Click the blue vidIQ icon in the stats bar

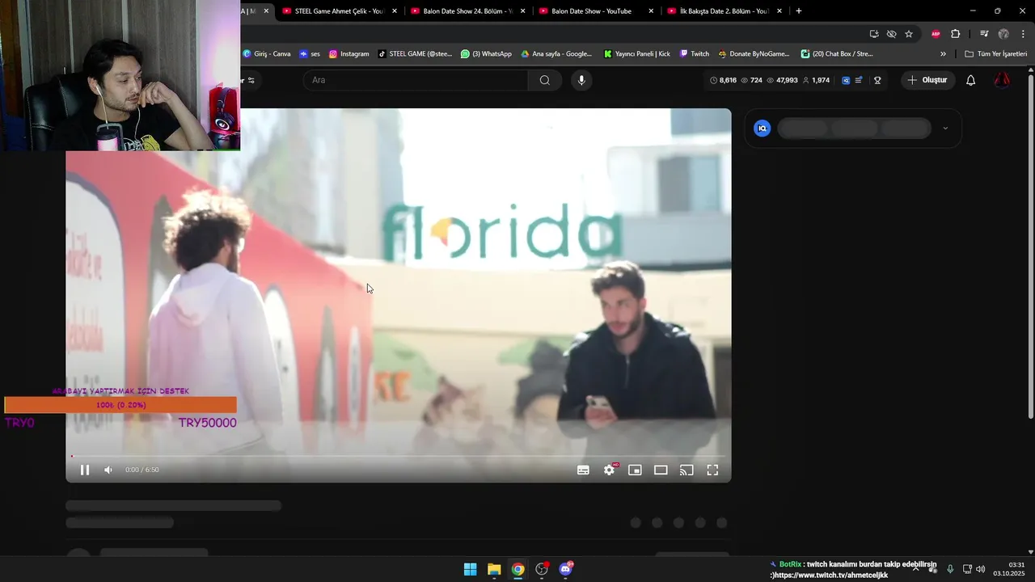point(846,80)
